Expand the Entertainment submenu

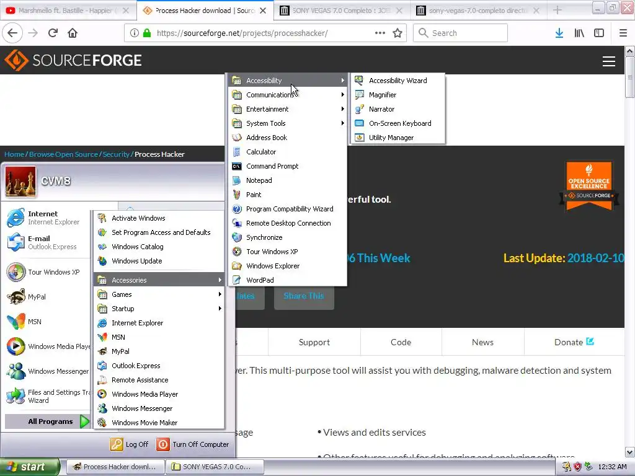288,109
